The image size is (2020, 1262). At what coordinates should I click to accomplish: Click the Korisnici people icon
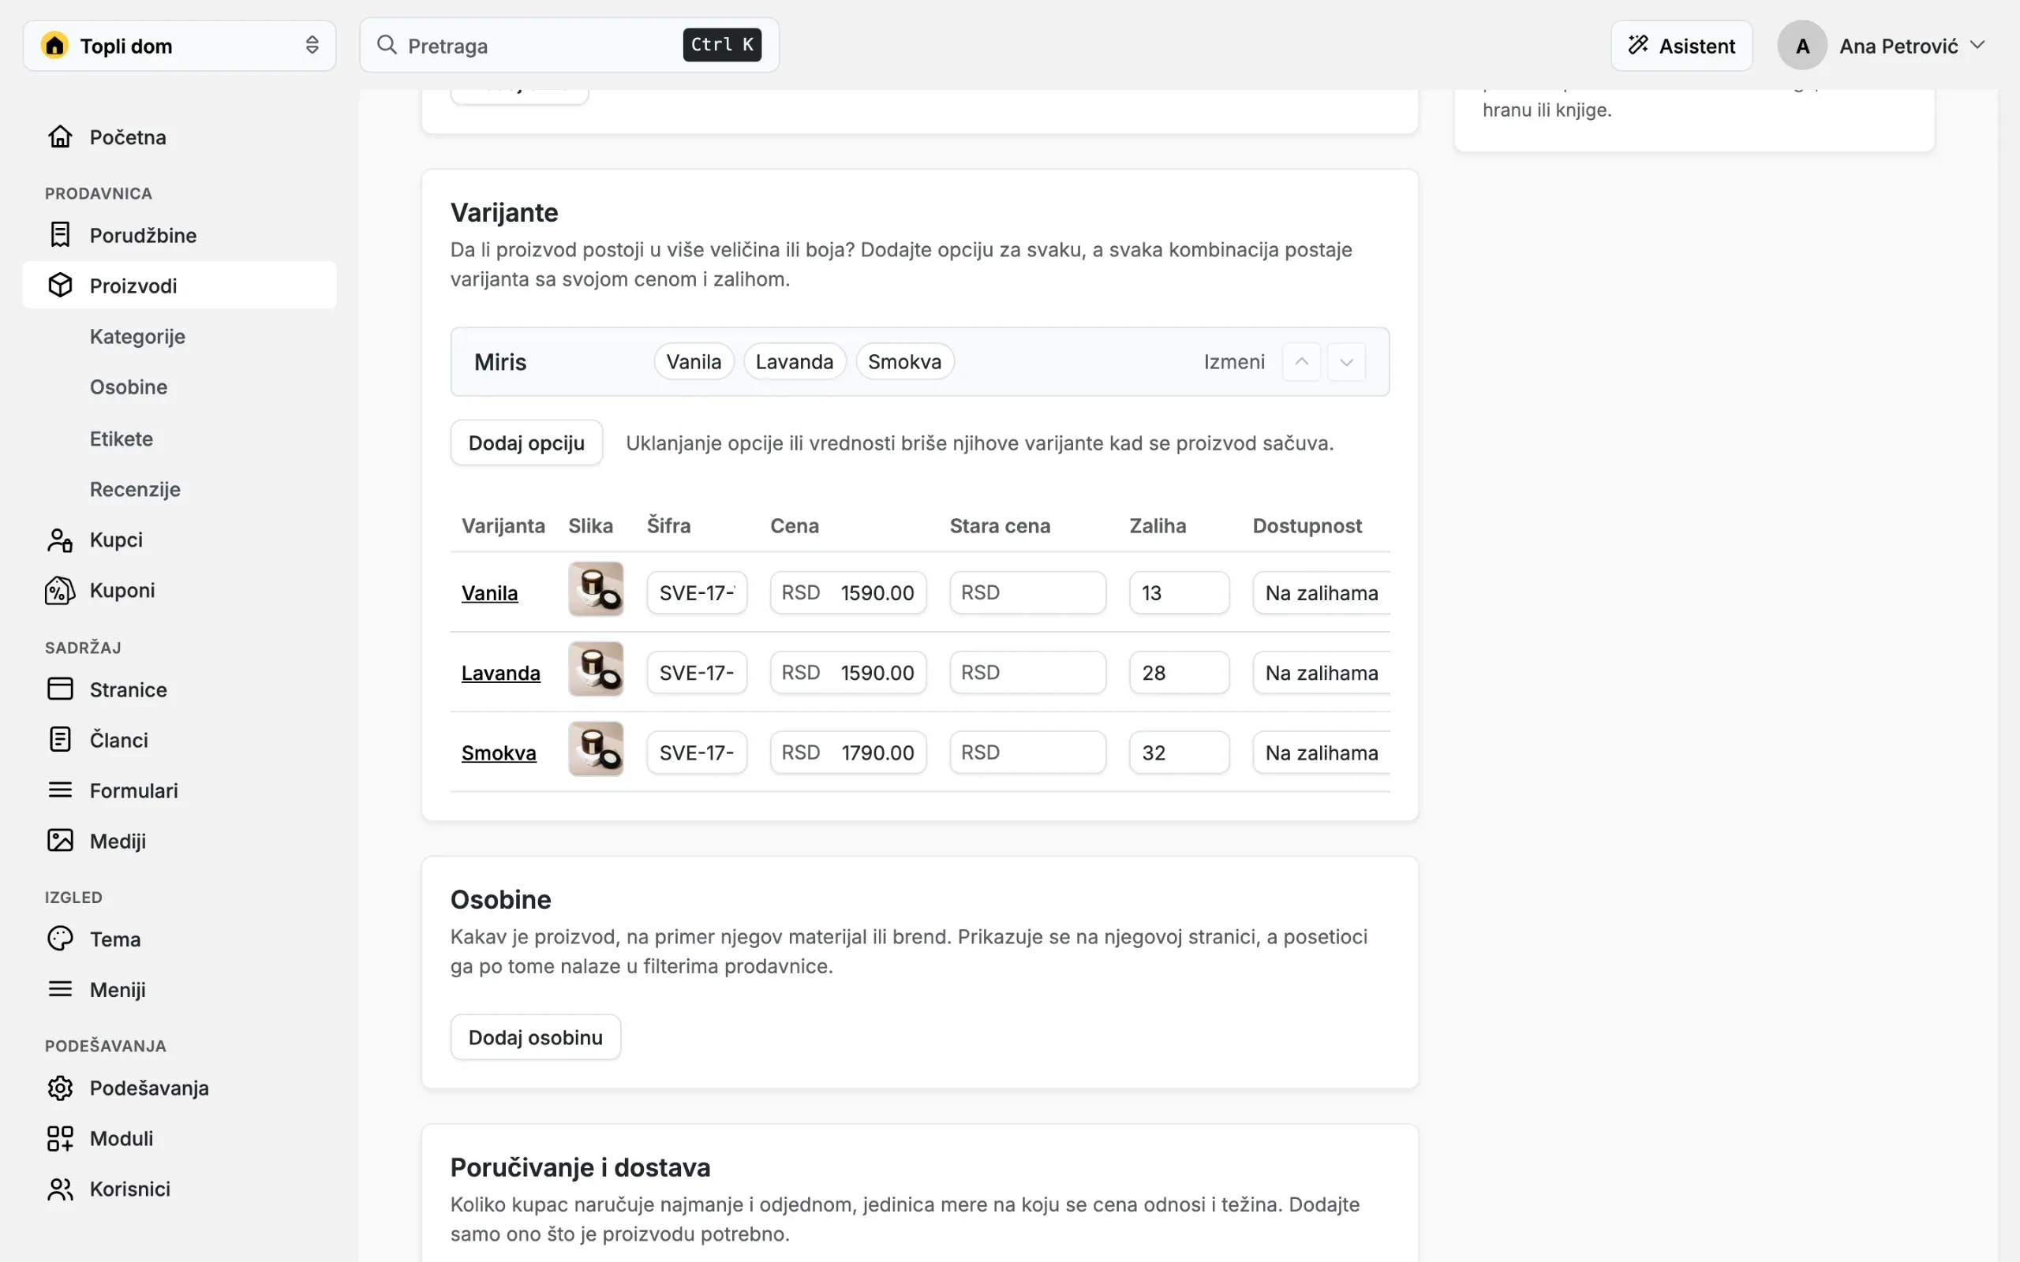coord(60,1189)
